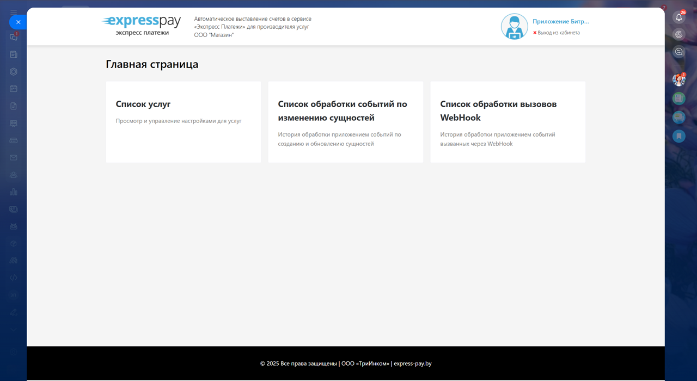The image size is (697, 381).
Task: Open the red-haired avatar chat in right panel
Action: coord(679,79)
